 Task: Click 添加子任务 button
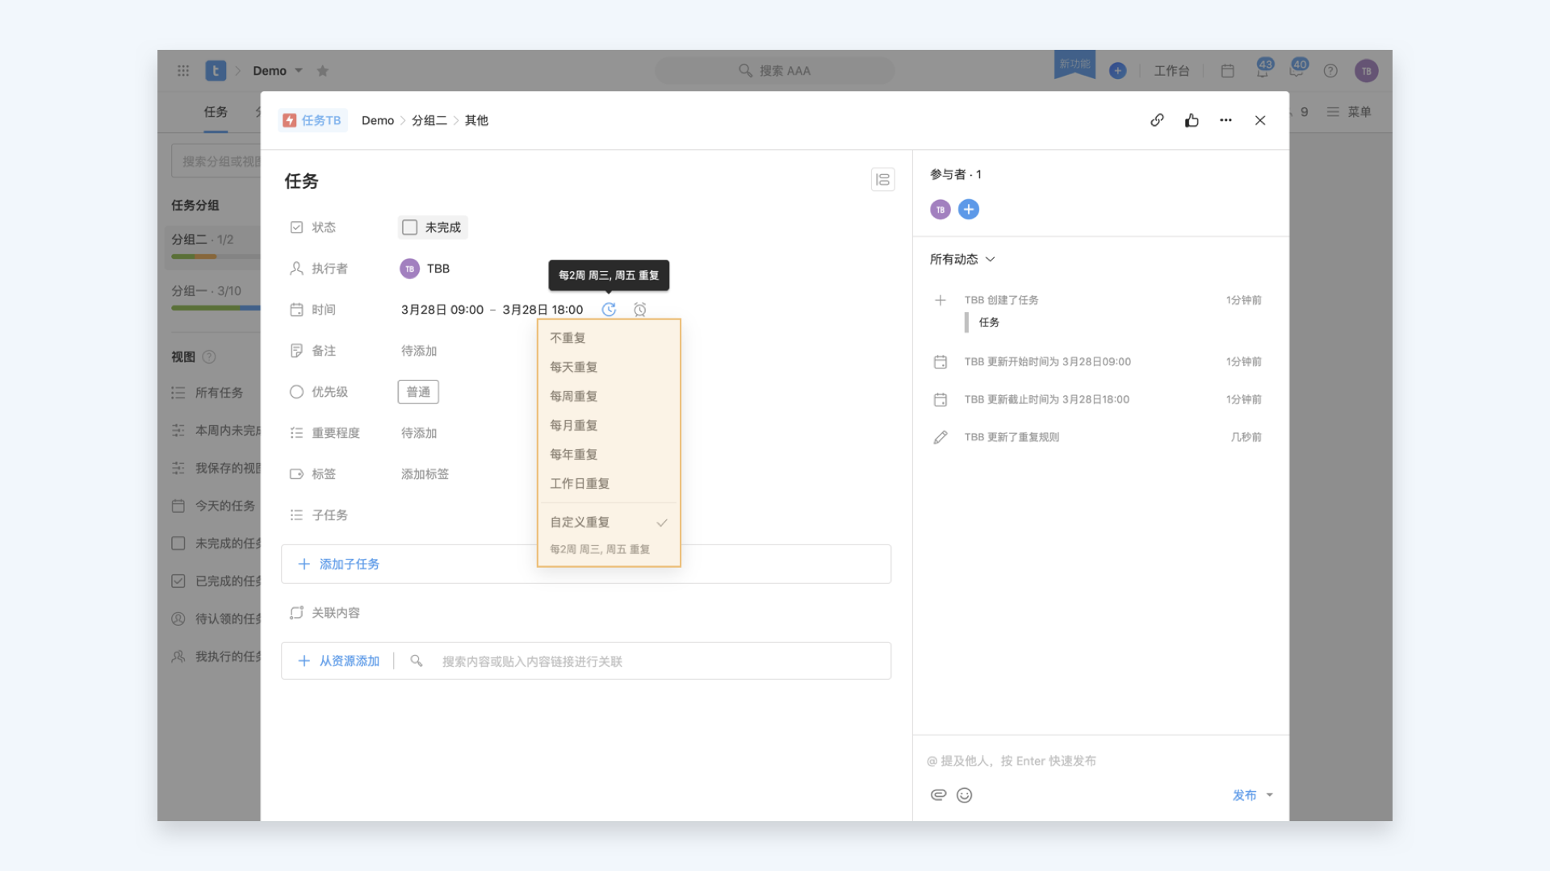[x=339, y=565]
